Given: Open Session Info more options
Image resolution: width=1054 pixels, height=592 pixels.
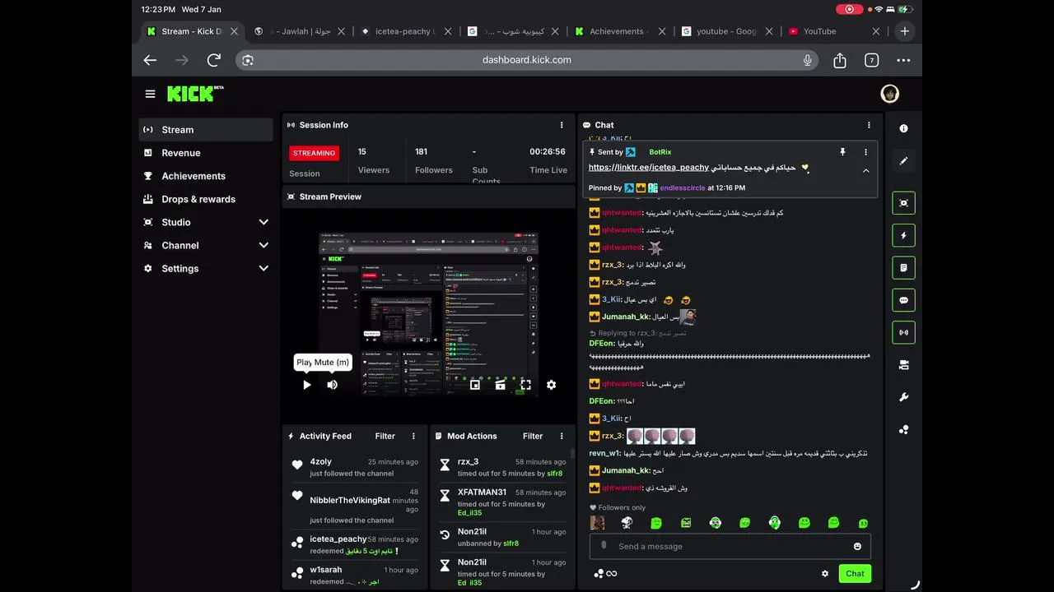Looking at the screenshot, I should click(562, 125).
